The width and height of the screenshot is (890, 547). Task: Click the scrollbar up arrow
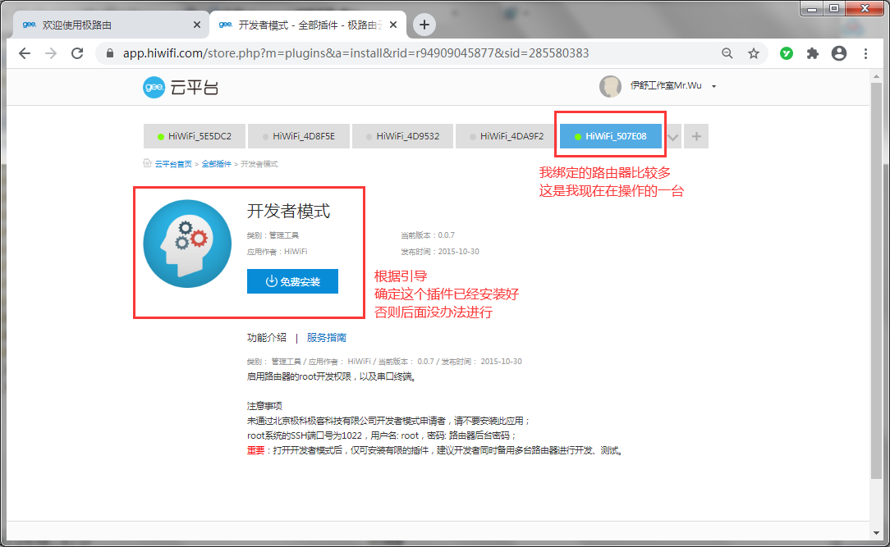876,76
